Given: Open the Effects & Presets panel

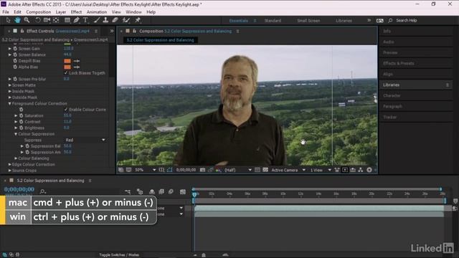Looking at the screenshot, I should coord(399,64).
